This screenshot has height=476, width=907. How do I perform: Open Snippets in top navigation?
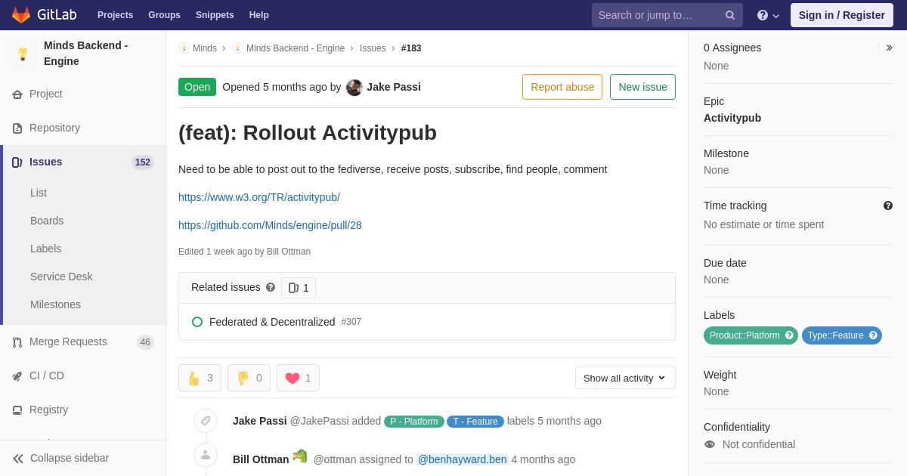coord(215,15)
